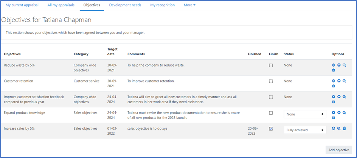The image size is (357, 158).
Task: Click magnifier icon for Increase sales by 5%
Action: [339, 129]
